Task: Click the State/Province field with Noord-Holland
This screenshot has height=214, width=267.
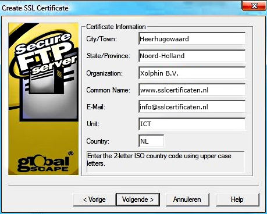Action: pos(192,56)
